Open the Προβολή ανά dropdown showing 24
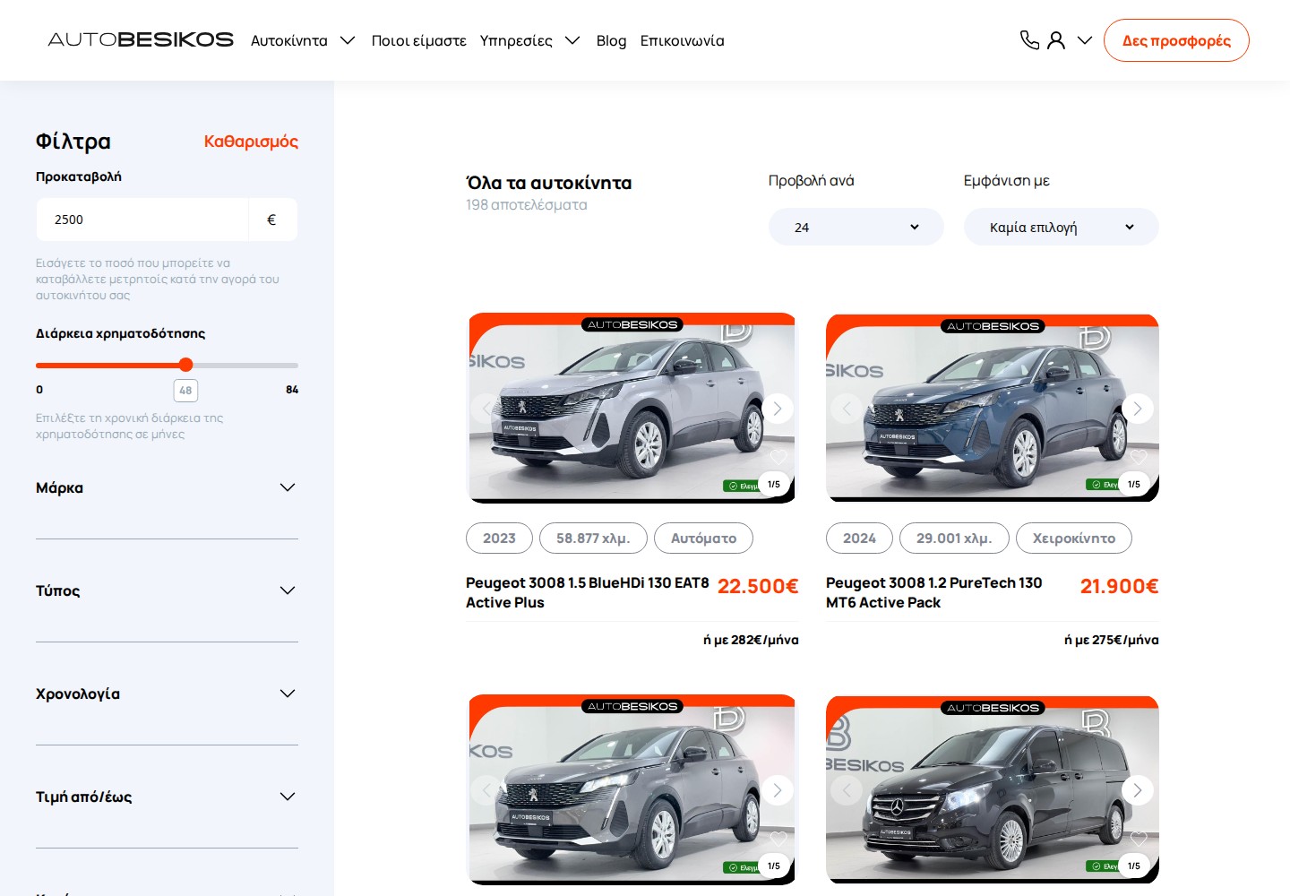 (856, 227)
